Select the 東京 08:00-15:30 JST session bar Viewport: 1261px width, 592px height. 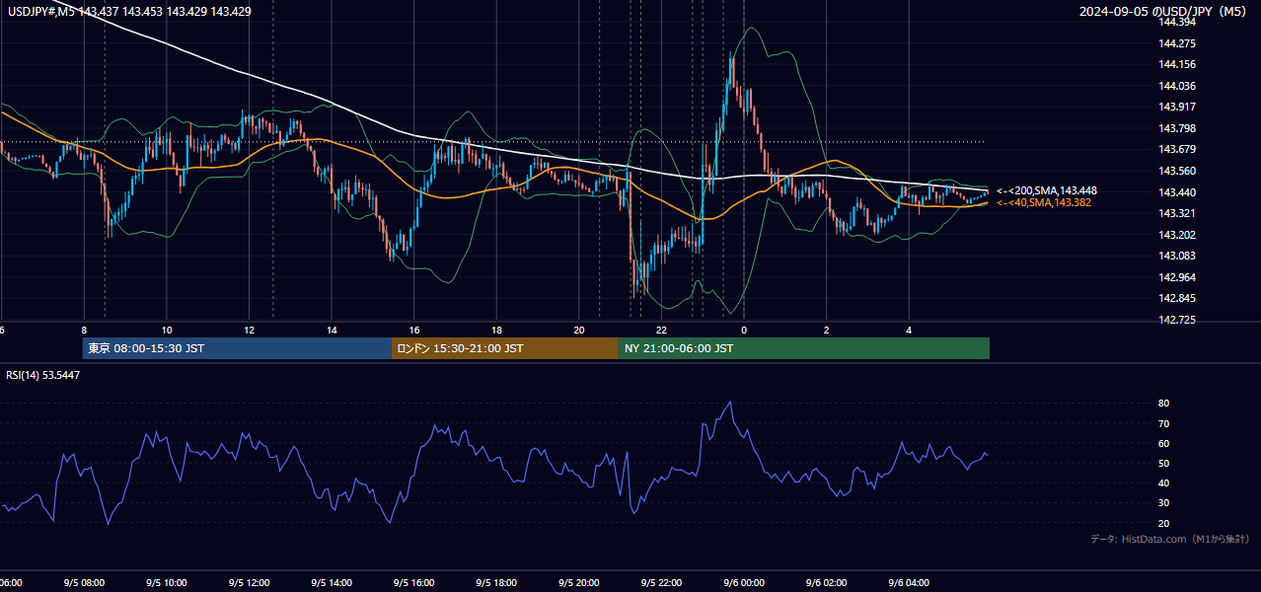point(237,348)
